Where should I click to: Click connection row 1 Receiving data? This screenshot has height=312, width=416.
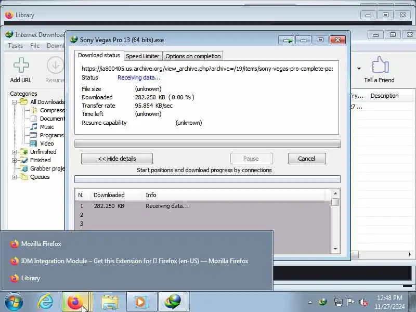(203, 206)
